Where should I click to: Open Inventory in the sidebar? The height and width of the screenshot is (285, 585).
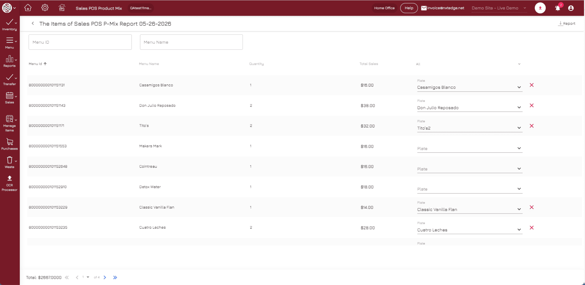pyautogui.click(x=9, y=25)
